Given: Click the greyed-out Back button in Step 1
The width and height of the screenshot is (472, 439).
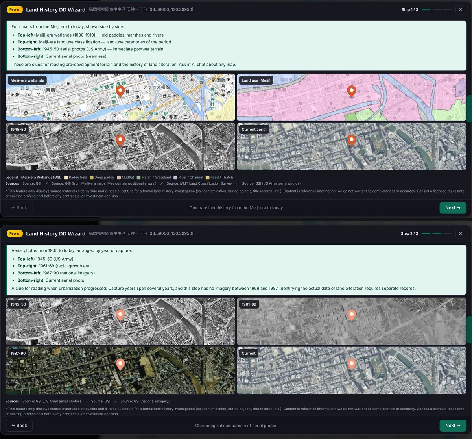Looking at the screenshot, I should point(19,208).
